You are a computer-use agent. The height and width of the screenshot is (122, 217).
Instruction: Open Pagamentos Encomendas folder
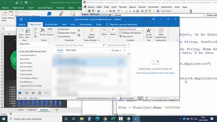pos(31,86)
